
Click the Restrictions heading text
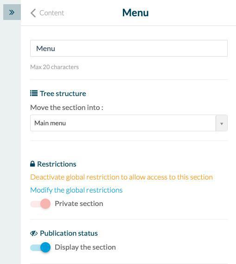(x=57, y=164)
